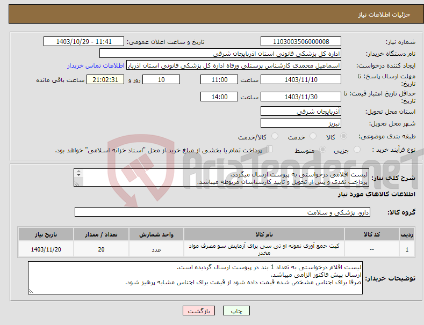Click the توضیحات خریدار notes text area
The image size is (424, 325).
click(x=195, y=278)
